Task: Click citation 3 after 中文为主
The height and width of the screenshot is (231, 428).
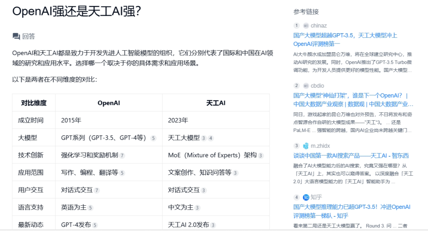Action: click(197, 208)
